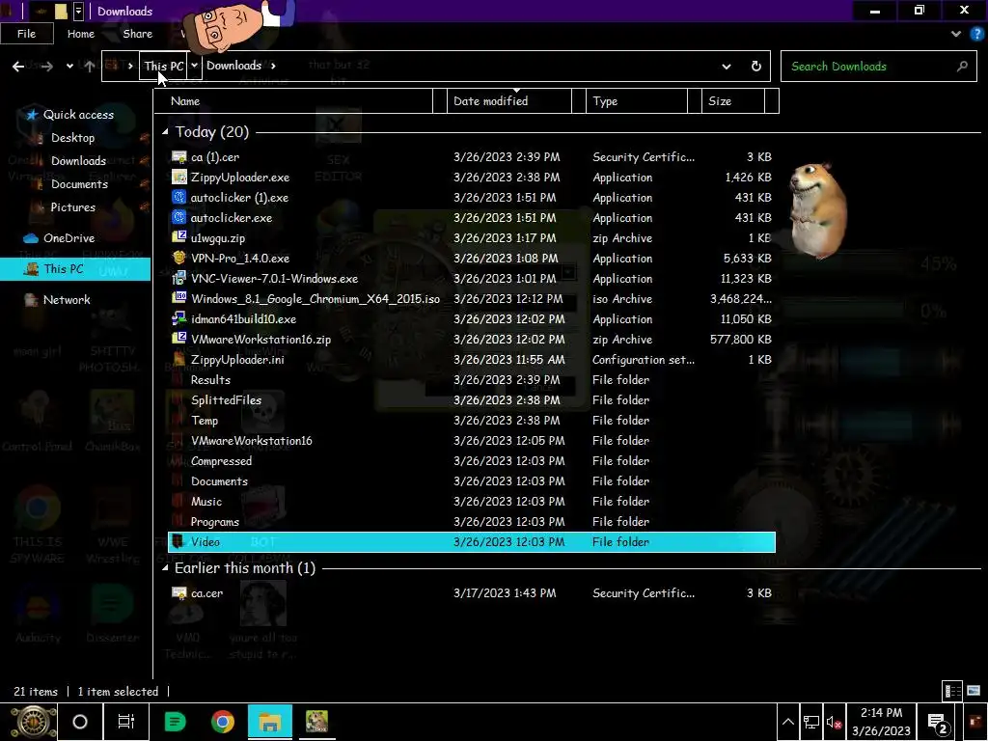Click the muted volume tray icon

(x=834, y=723)
